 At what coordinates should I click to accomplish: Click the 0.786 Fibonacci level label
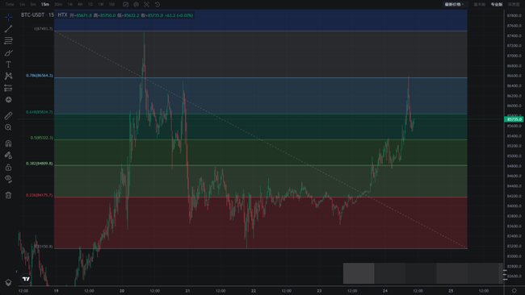click(40, 76)
